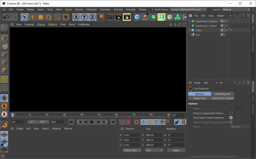Switch to the Subdivision Surface tab
Image resolution: width=256 pixels, height=159 pixels.
coord(222,98)
